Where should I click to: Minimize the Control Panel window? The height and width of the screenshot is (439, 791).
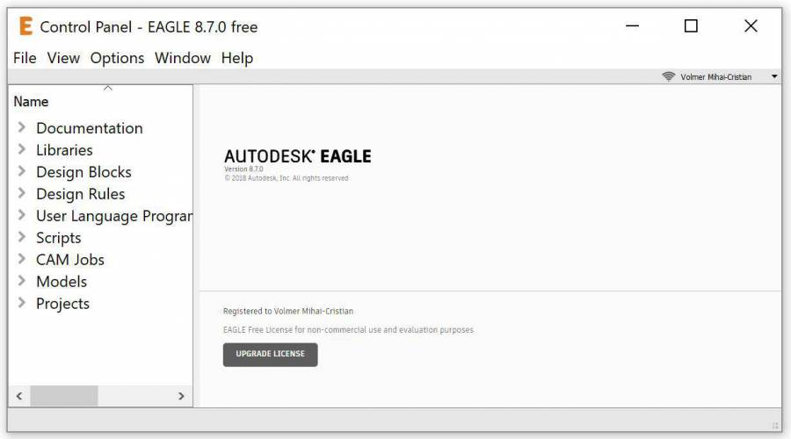pos(632,25)
